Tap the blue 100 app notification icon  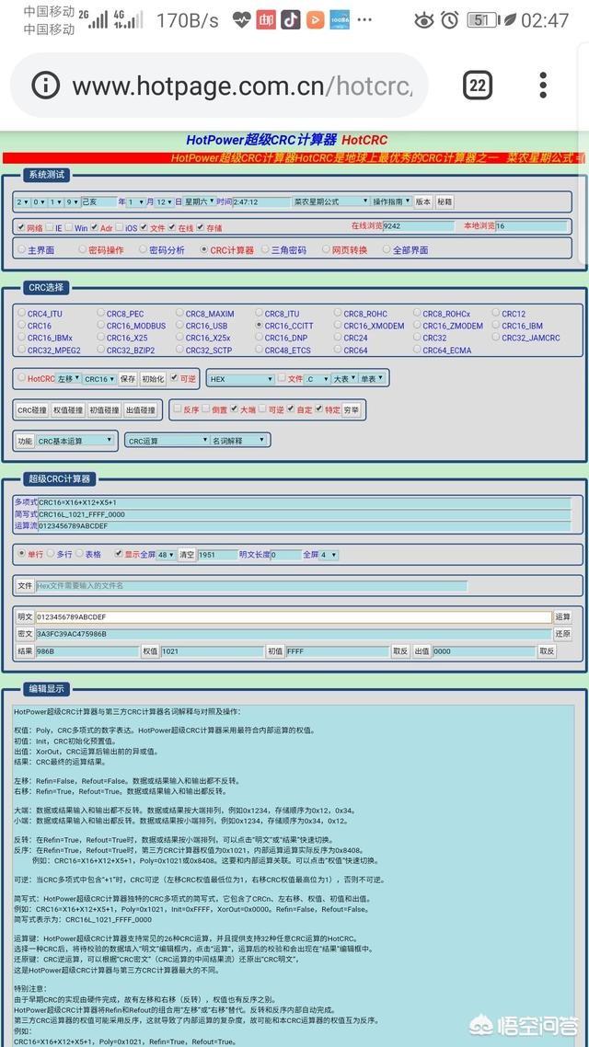(341, 20)
